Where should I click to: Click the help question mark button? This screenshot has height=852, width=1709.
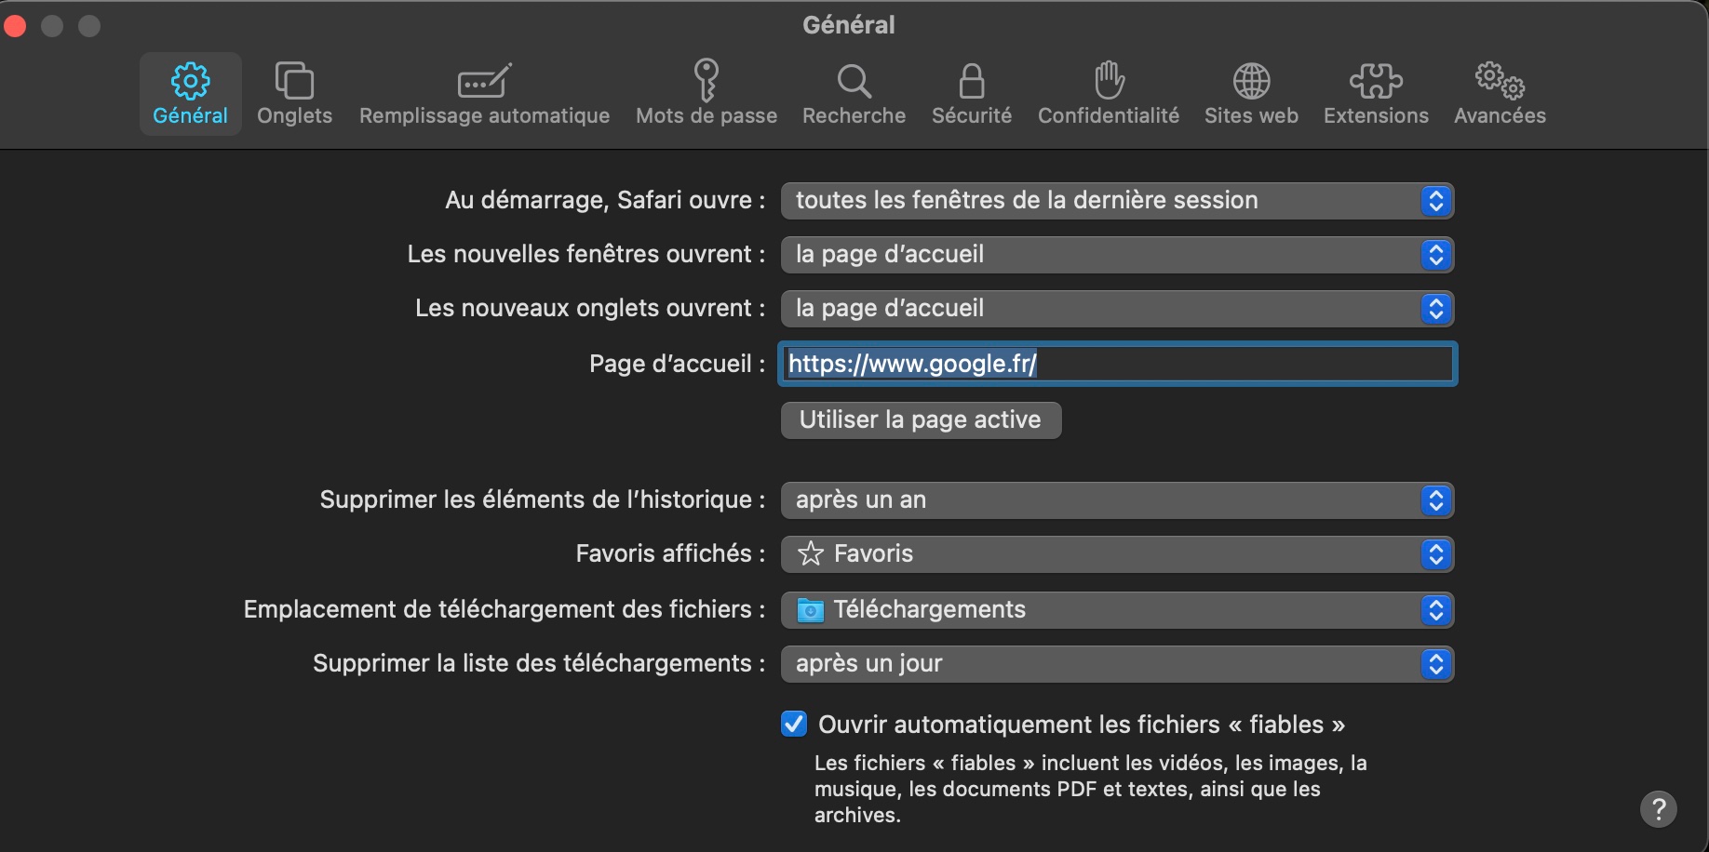coord(1658,809)
